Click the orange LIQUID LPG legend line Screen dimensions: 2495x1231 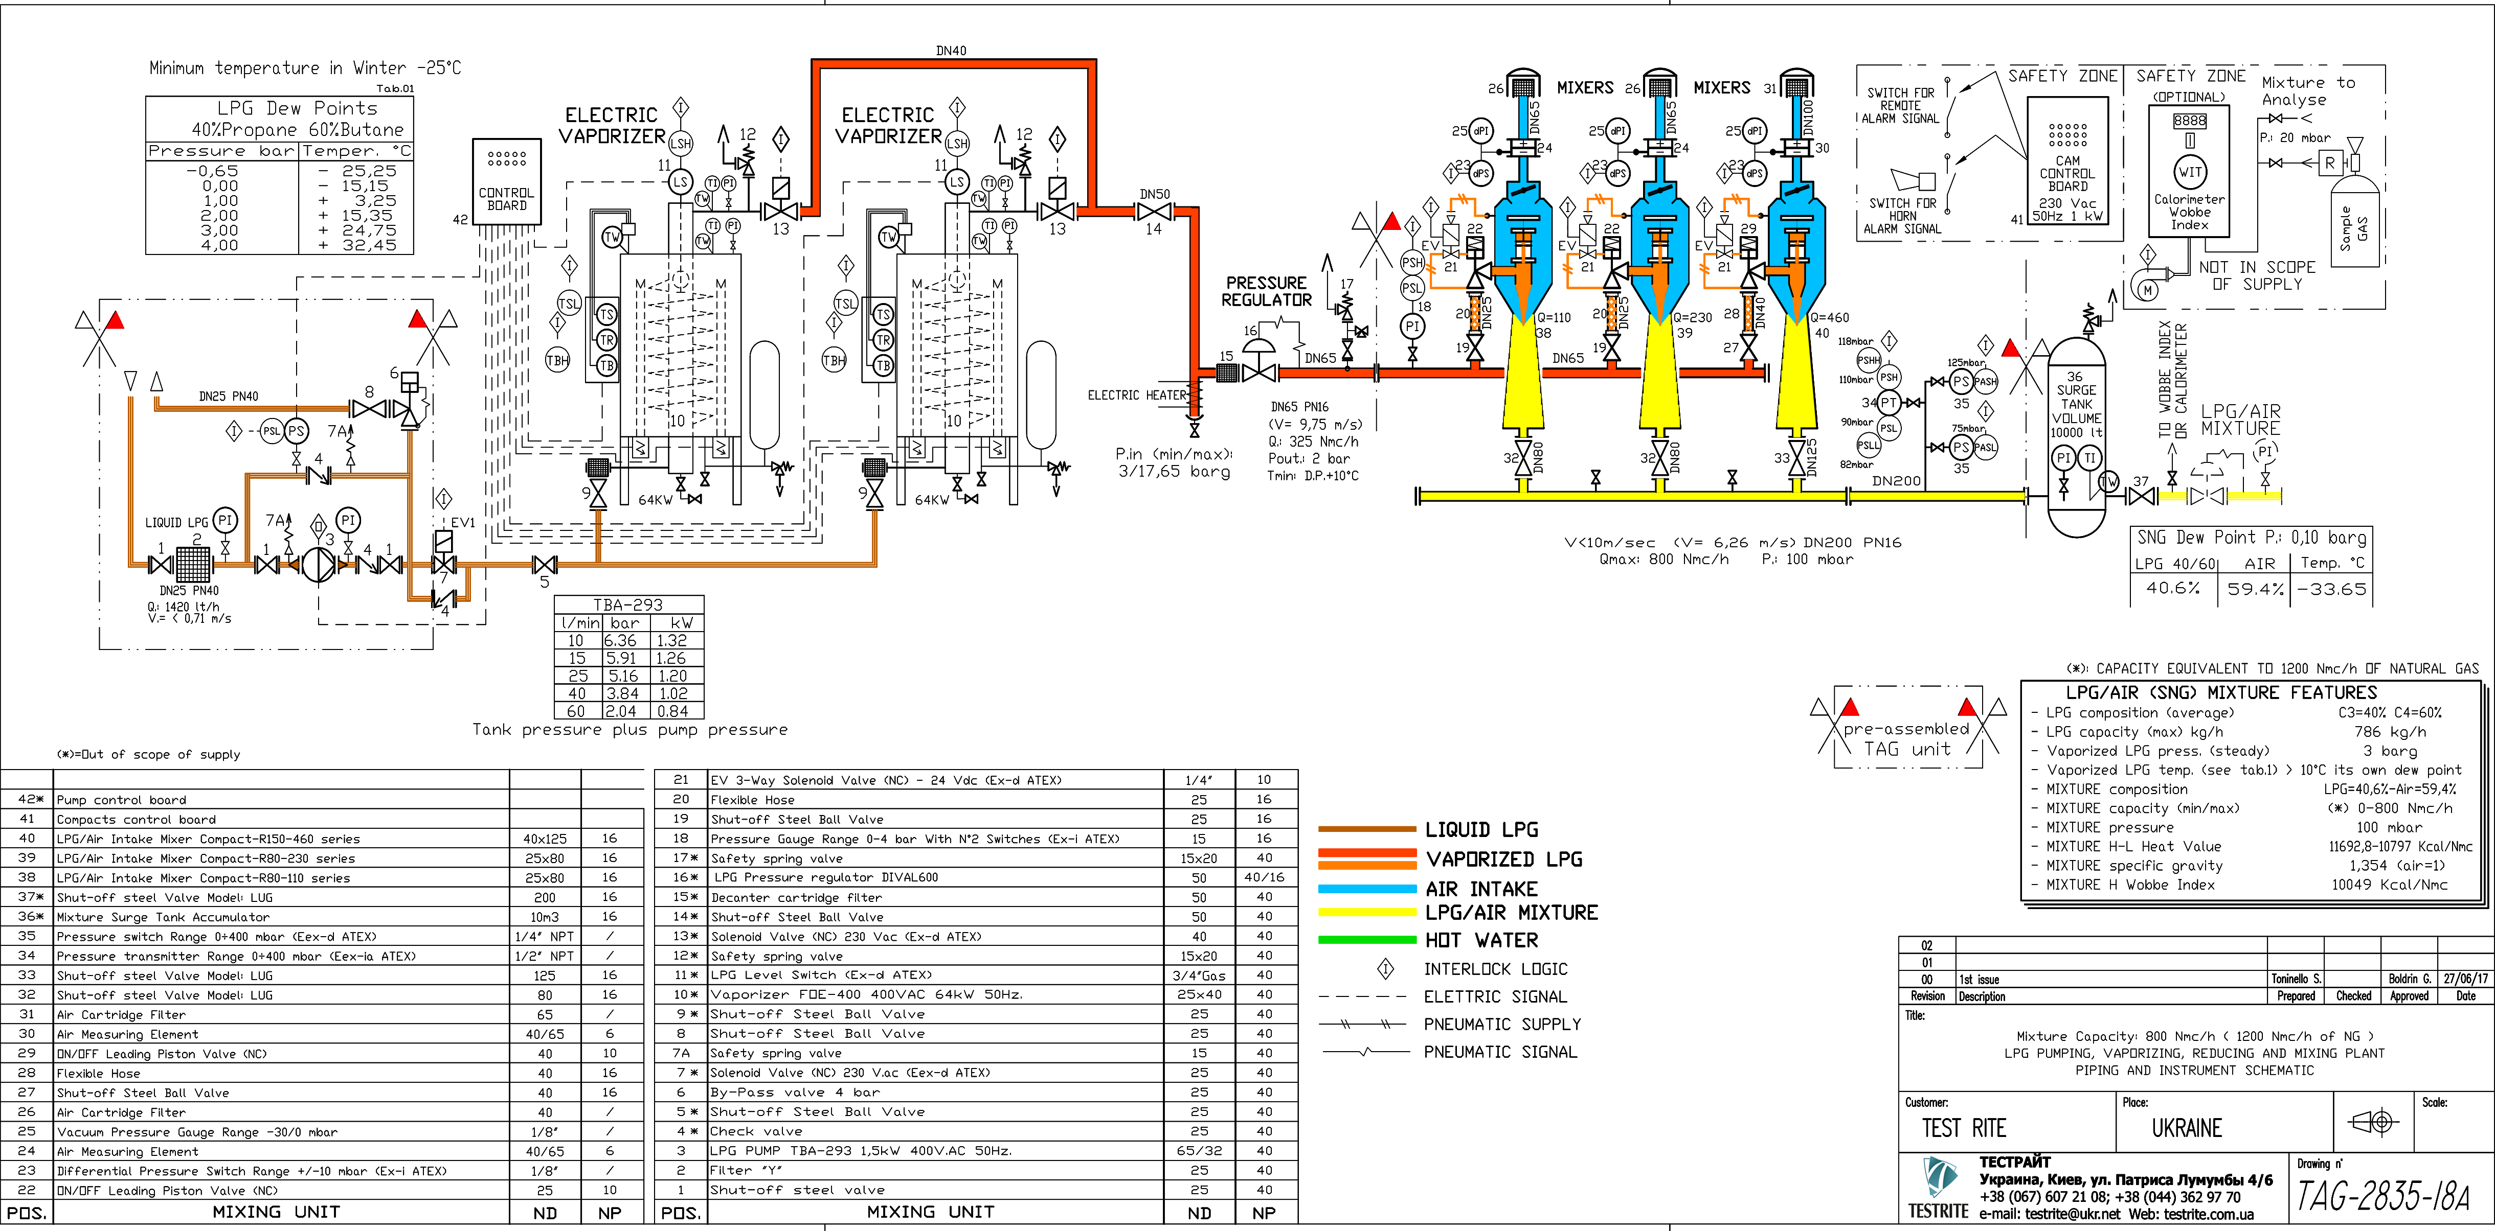coord(1366,829)
